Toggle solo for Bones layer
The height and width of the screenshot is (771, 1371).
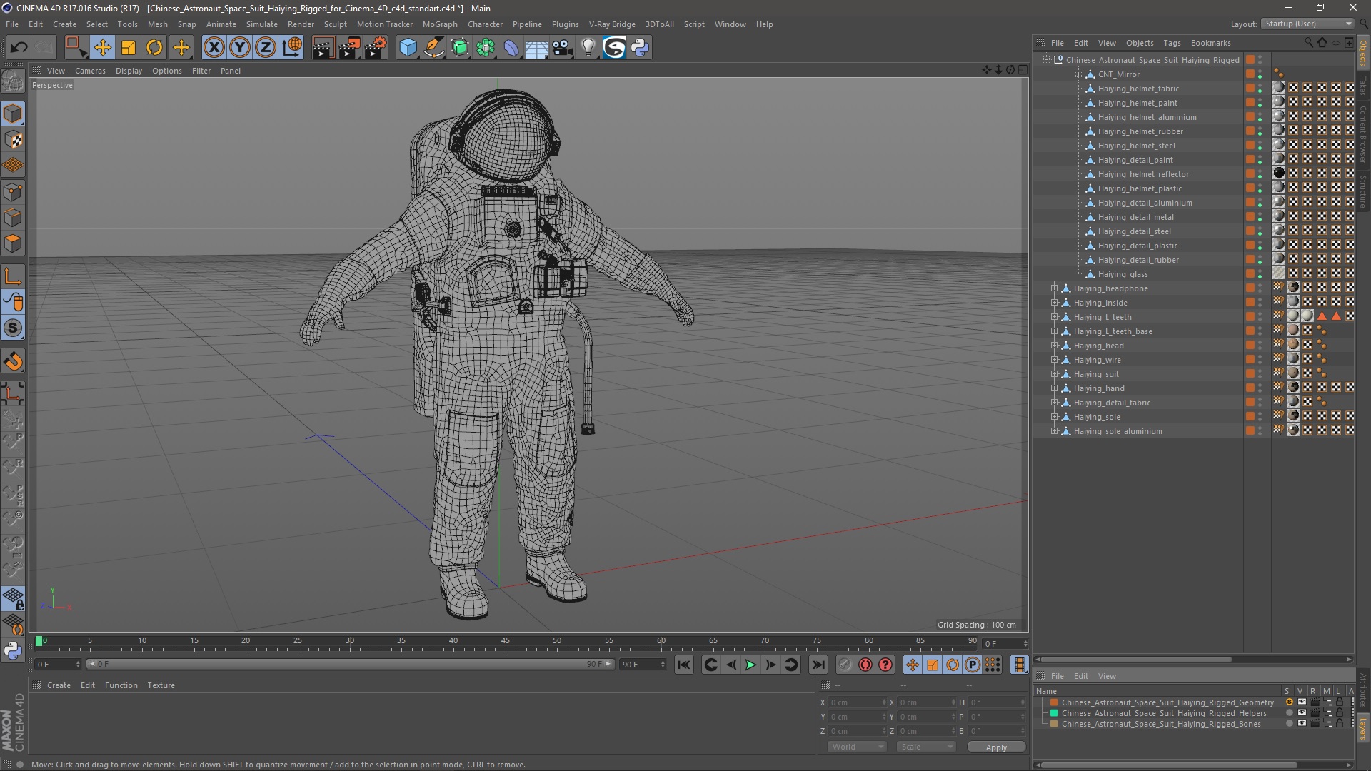click(1289, 724)
